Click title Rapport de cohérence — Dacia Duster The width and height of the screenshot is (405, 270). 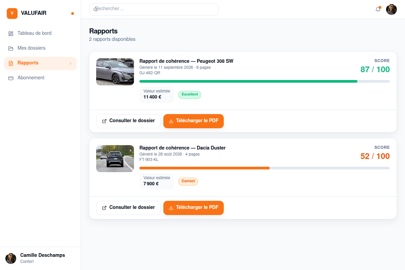tap(183, 148)
